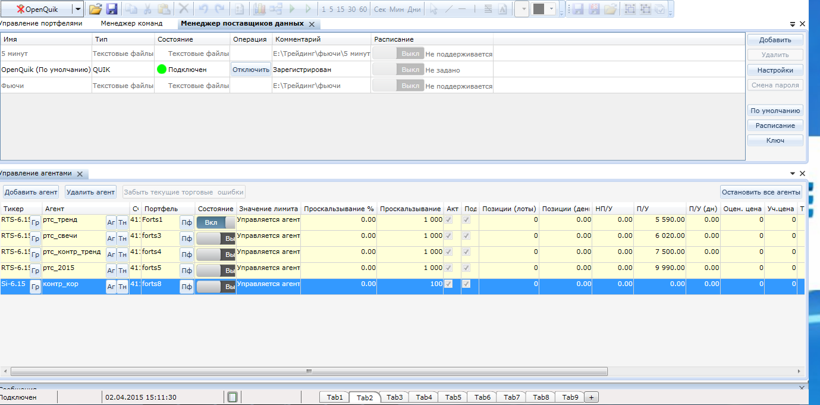
Task: Click the Тн button for ртс_2015 agent
Action: click(x=122, y=271)
